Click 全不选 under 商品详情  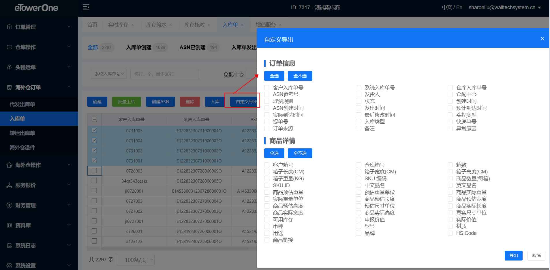(300, 153)
